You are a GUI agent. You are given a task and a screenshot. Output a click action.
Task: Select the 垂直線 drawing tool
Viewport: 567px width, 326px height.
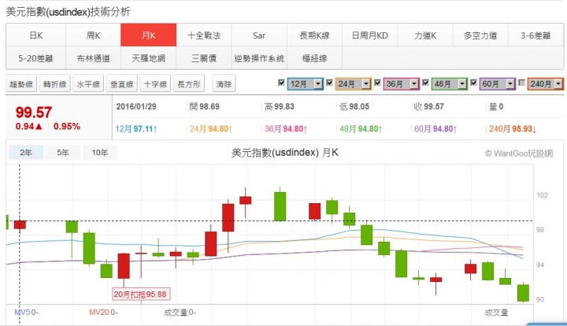point(122,83)
